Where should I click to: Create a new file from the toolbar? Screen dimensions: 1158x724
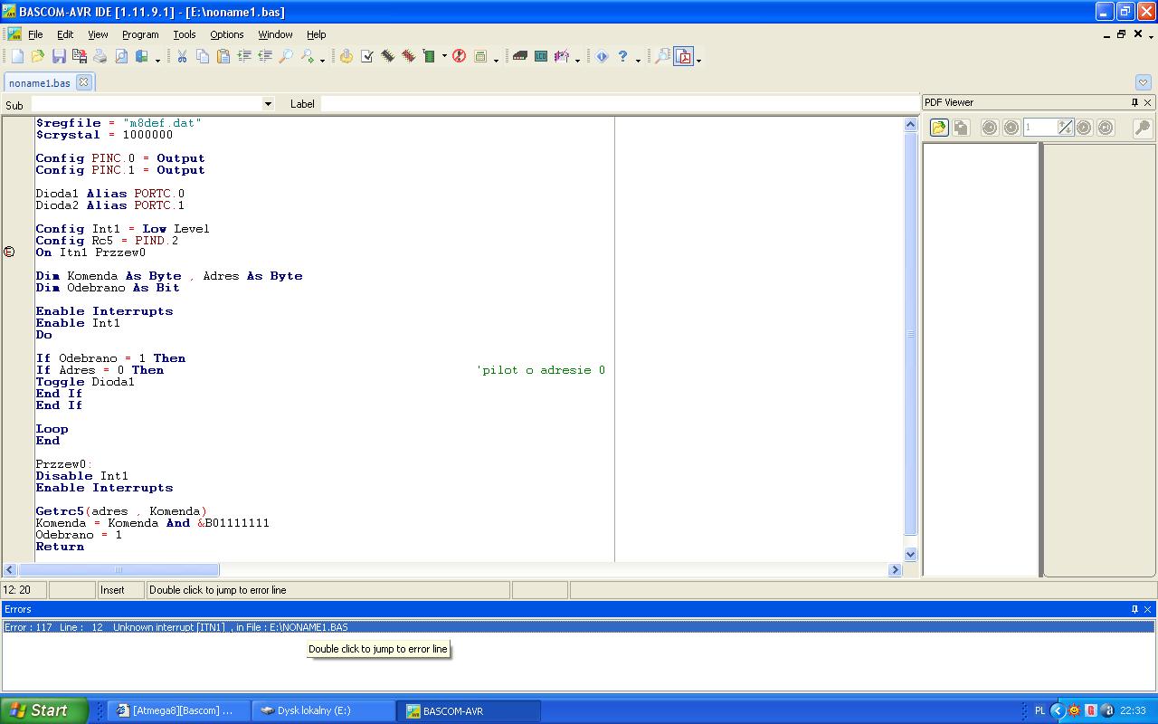pos(17,56)
